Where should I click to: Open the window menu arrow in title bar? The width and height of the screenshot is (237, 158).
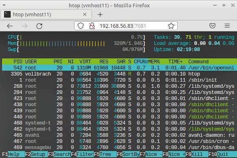[x=4, y=5]
